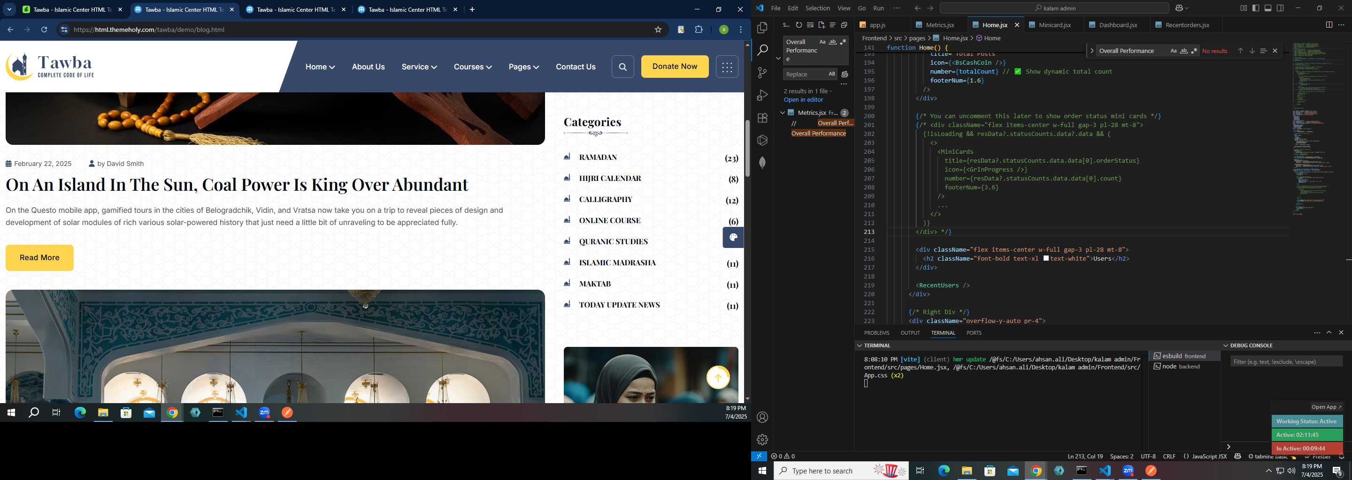Go to previous match in find widget

pyautogui.click(x=1240, y=51)
